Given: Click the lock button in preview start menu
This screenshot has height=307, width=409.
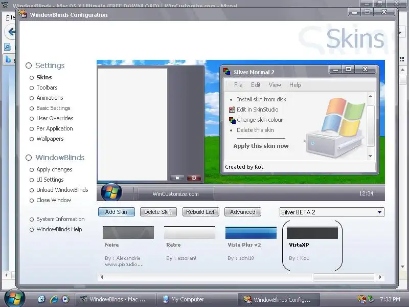Looking at the screenshot, I should pos(177,178).
